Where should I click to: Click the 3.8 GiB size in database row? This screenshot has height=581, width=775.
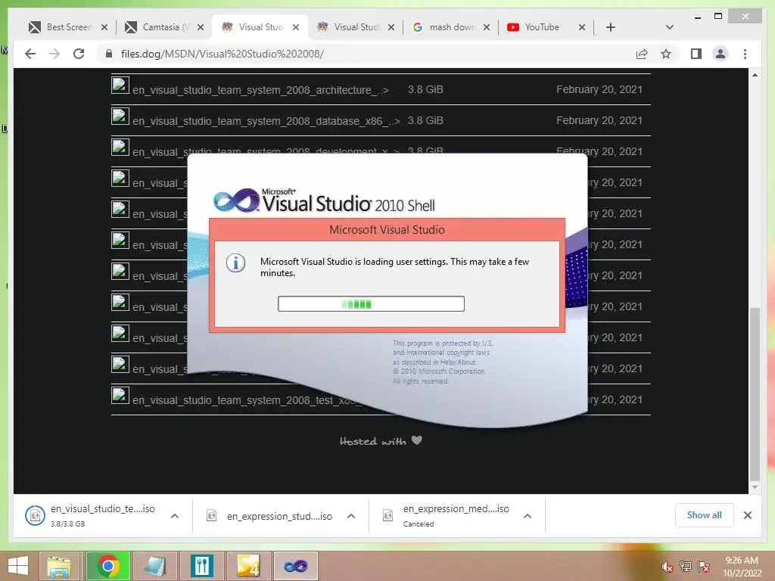pos(425,120)
